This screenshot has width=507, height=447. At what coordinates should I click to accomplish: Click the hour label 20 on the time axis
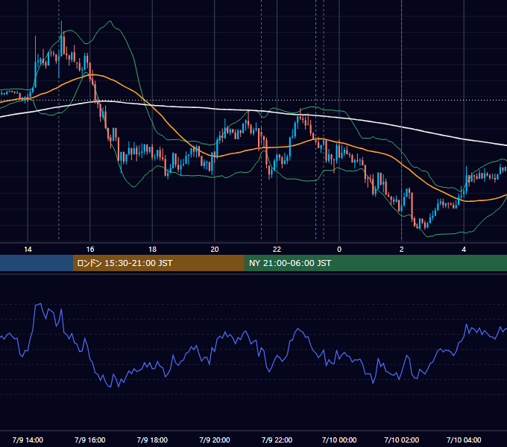215,250
